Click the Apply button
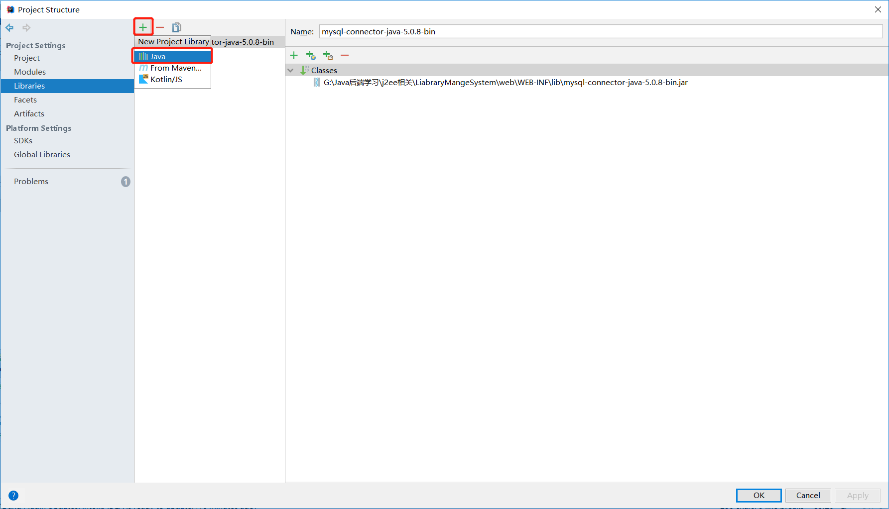 [857, 496]
